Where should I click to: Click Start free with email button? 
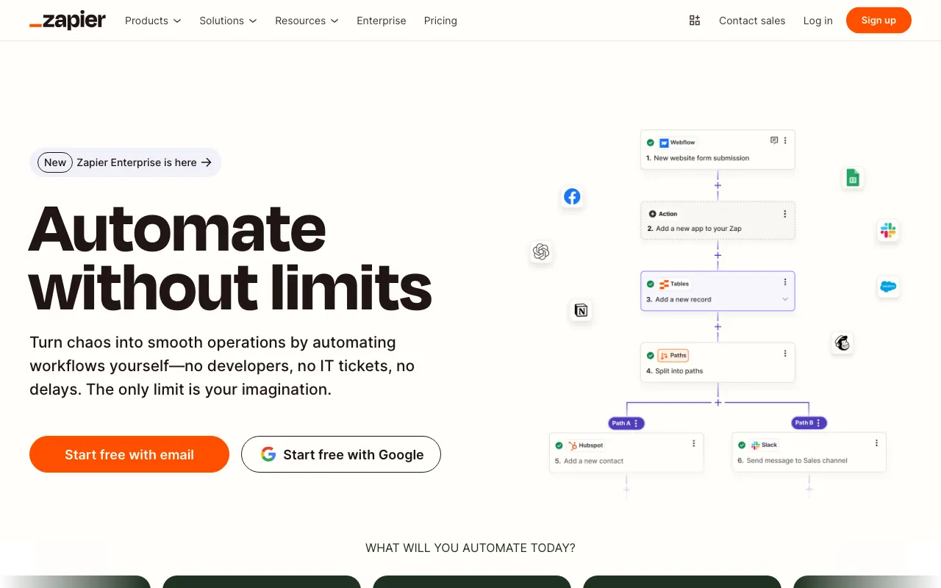pos(129,454)
